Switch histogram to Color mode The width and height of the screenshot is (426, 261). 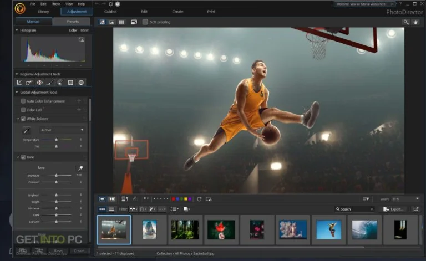click(73, 30)
